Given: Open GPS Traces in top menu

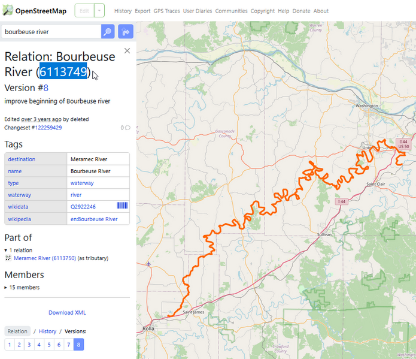Looking at the screenshot, I should 167,11.
